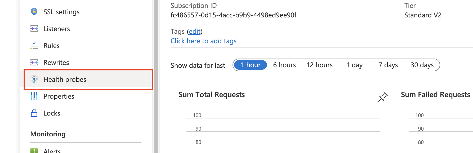The height and width of the screenshot is (153, 473).
Task: Open the Health probes menu item
Action: (x=65, y=79)
